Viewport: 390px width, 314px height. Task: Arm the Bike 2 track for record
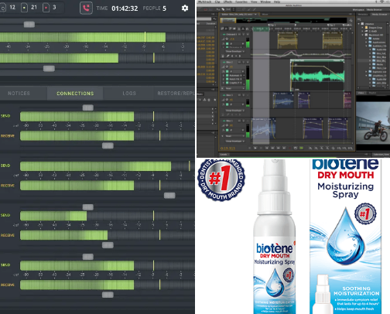click(248, 62)
